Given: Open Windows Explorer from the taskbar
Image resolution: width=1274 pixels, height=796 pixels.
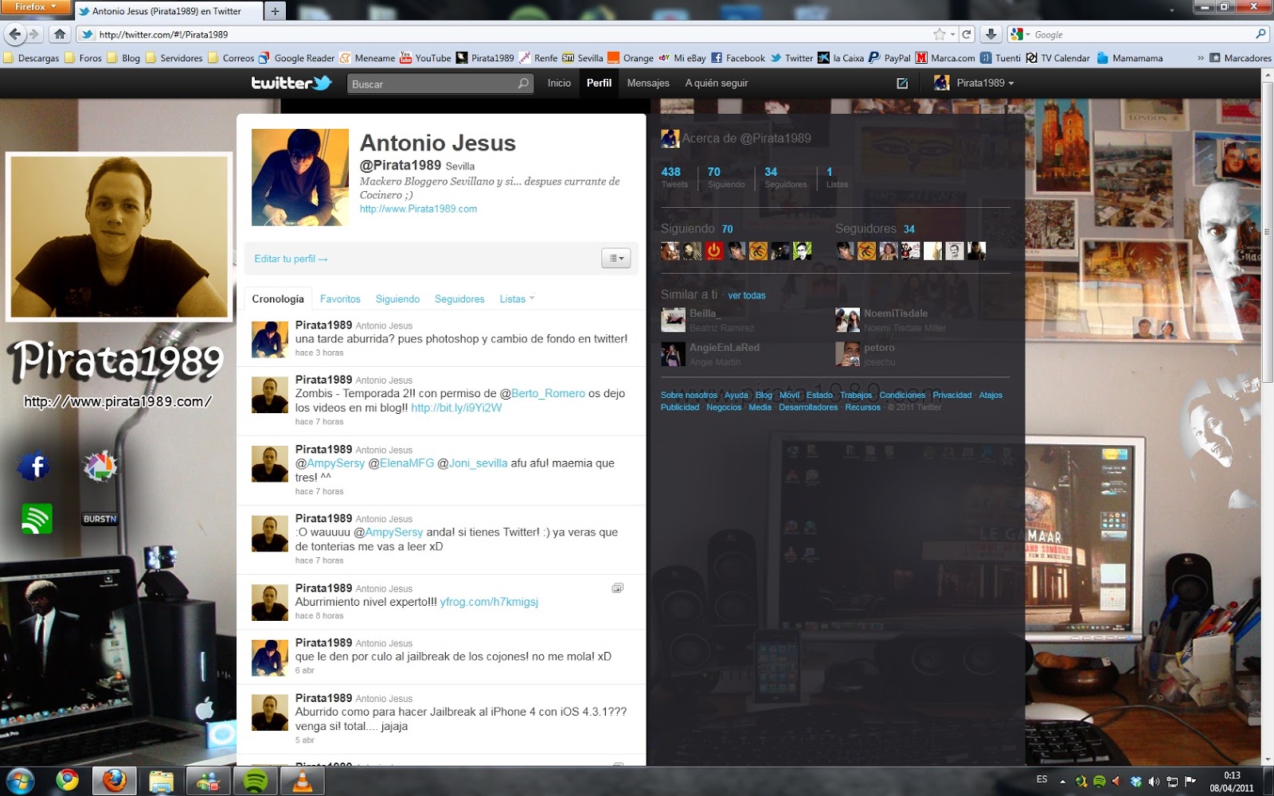Looking at the screenshot, I should click(x=162, y=781).
